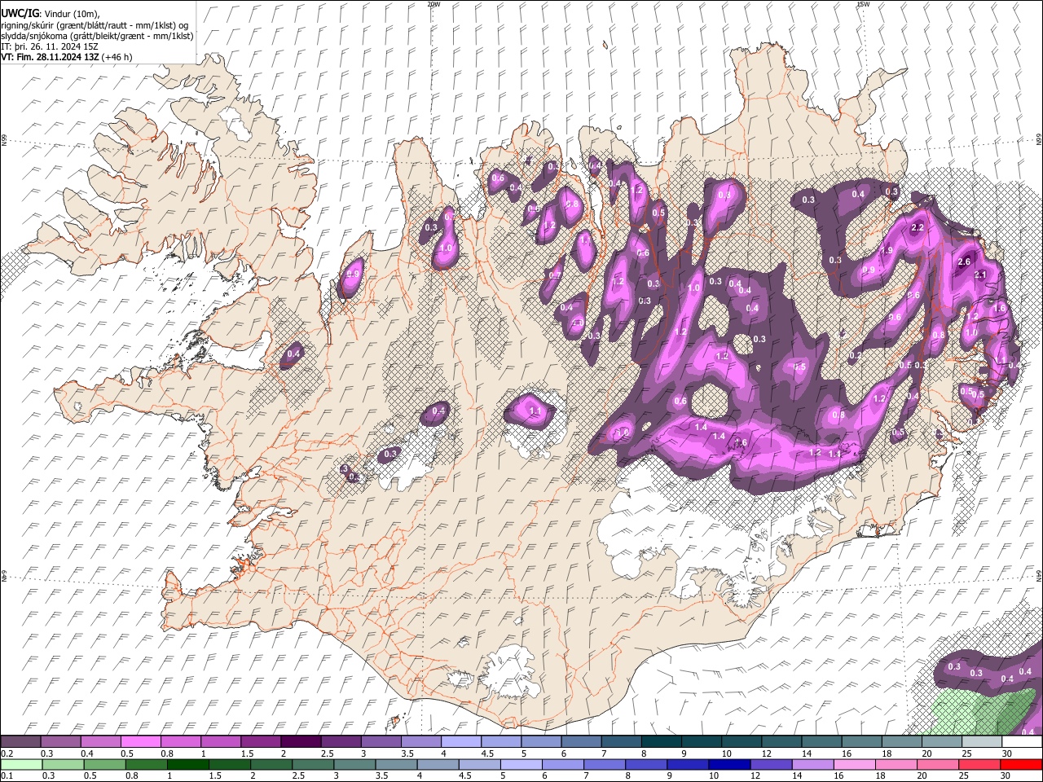Select lower legend swatch between 16 and 18
Screen dimensions: 1043x782
[x=855, y=764]
